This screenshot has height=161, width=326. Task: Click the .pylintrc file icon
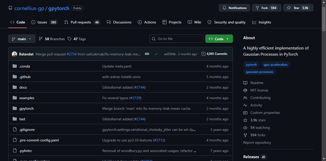15,151
